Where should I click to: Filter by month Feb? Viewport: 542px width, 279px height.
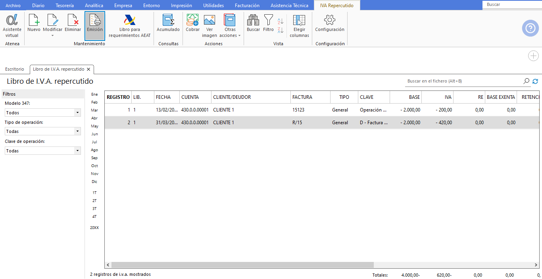pyautogui.click(x=94, y=102)
